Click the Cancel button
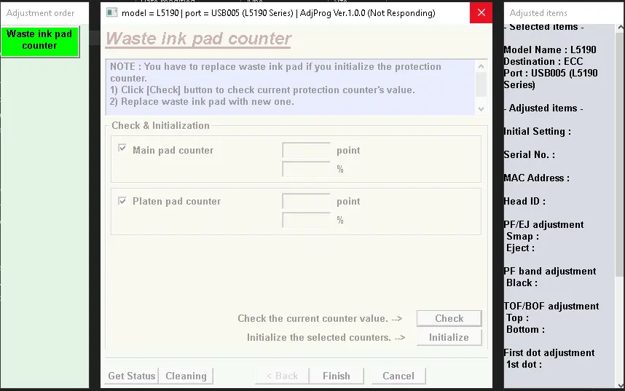 pyautogui.click(x=398, y=376)
